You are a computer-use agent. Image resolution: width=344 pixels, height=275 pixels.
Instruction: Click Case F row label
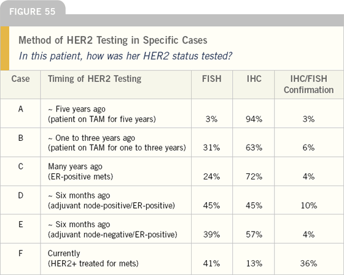click(x=20, y=253)
